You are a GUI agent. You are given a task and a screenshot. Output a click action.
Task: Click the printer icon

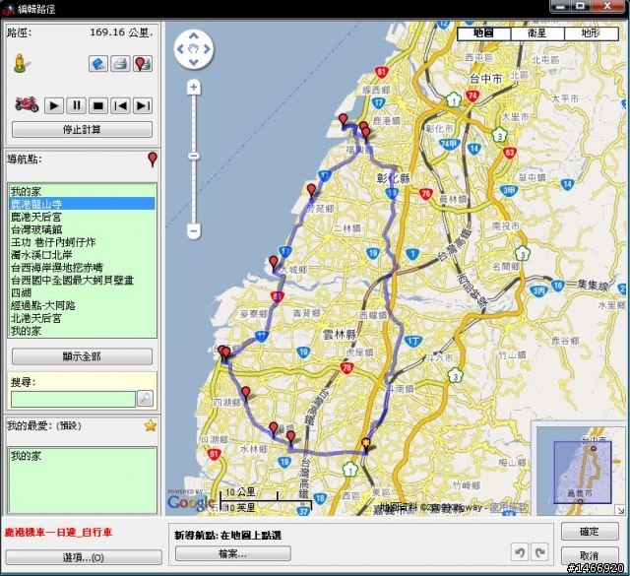click(x=120, y=64)
